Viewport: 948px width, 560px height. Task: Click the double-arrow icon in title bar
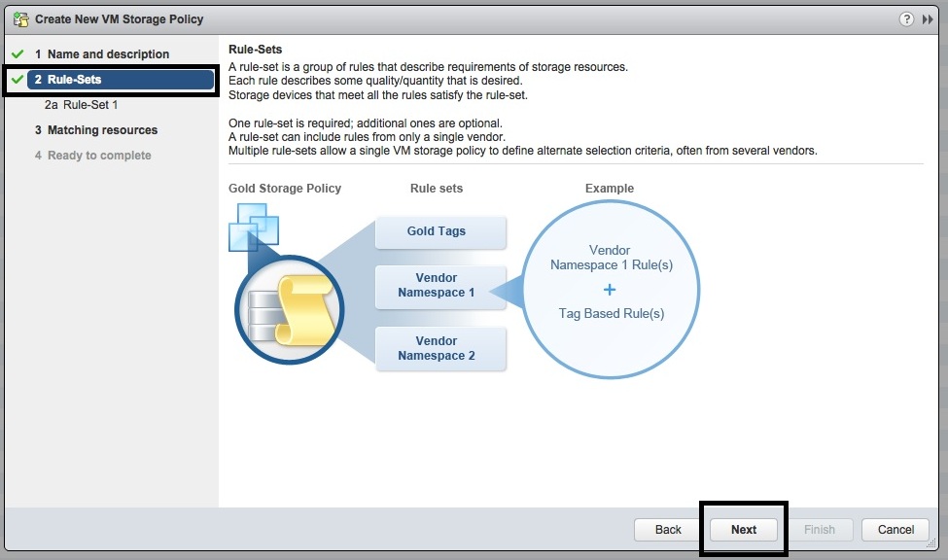coord(928,19)
